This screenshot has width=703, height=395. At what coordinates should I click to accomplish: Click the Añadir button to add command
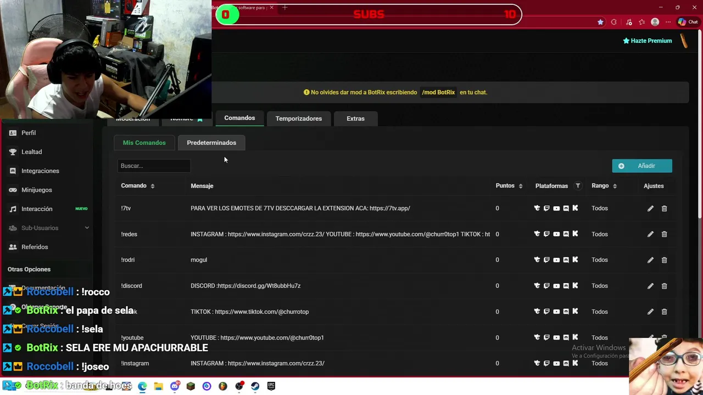click(642, 166)
